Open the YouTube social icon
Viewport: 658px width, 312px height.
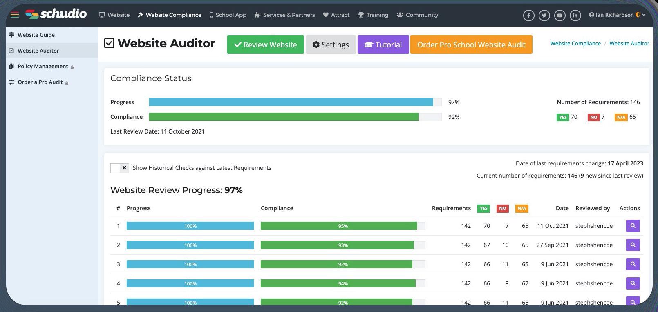point(560,16)
